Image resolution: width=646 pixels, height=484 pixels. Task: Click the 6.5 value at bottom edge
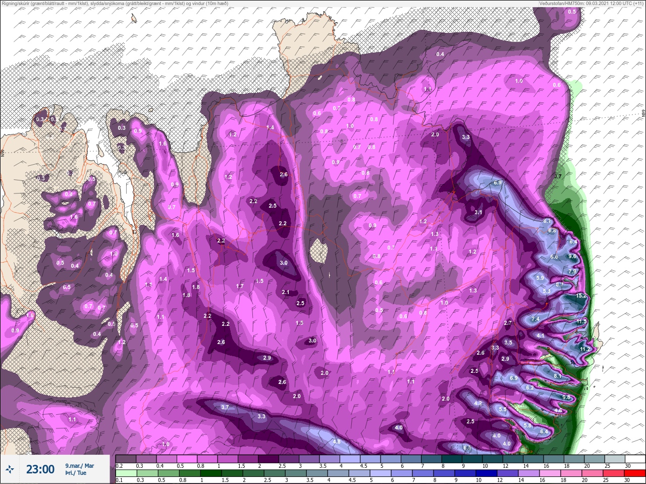[x=467, y=448]
